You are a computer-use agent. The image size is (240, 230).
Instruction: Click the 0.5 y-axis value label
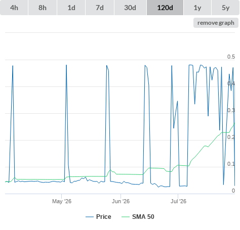231,57
